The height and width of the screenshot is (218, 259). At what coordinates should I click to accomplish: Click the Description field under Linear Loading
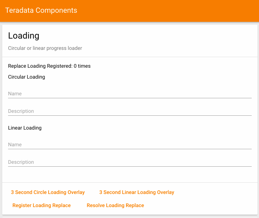coord(130,162)
